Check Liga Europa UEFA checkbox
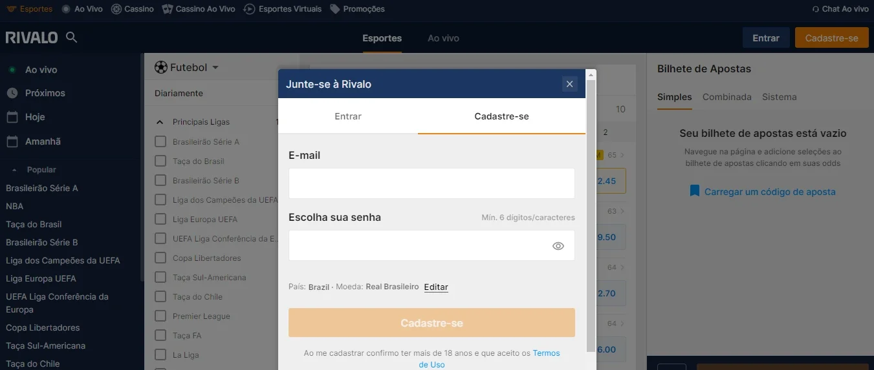The width and height of the screenshot is (874, 370). point(160,219)
